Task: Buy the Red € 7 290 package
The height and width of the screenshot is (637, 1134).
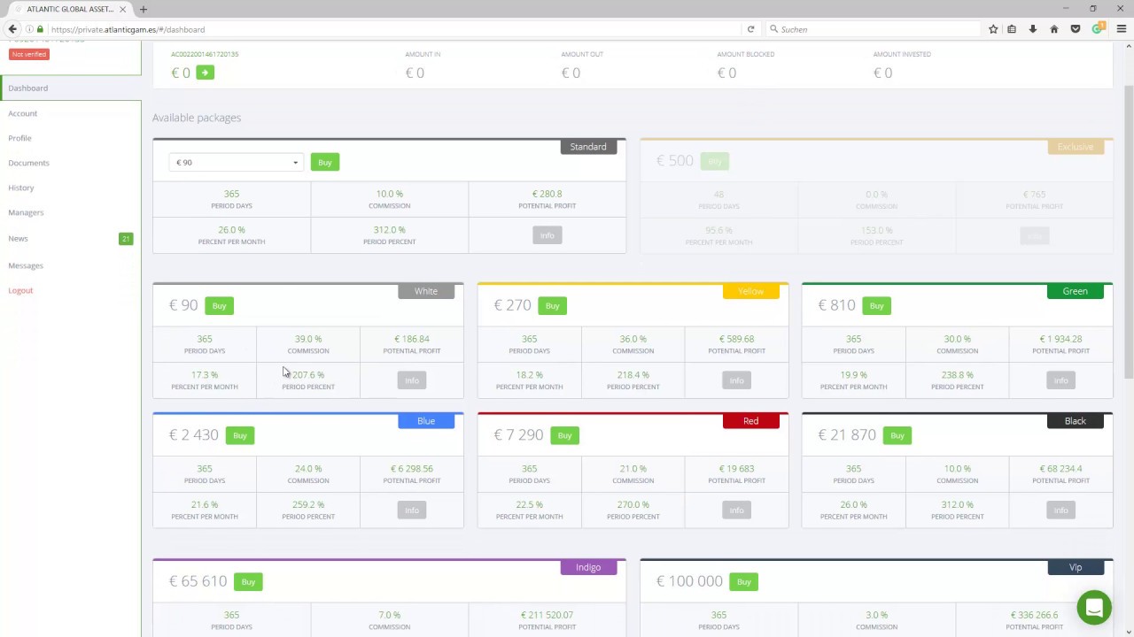Action: (x=564, y=435)
